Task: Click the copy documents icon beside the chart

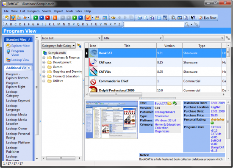Action: point(186,18)
